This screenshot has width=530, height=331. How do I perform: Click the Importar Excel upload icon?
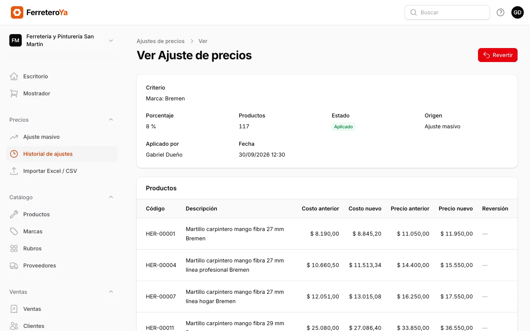[14, 171]
